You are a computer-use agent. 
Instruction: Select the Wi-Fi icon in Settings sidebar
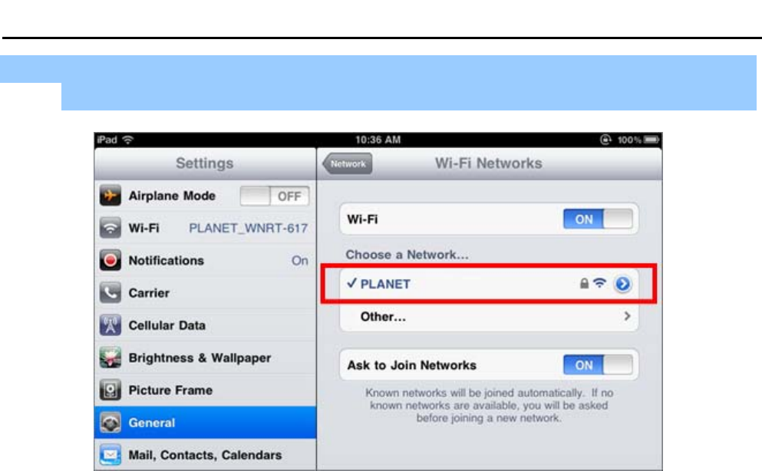pyautogui.click(x=111, y=228)
